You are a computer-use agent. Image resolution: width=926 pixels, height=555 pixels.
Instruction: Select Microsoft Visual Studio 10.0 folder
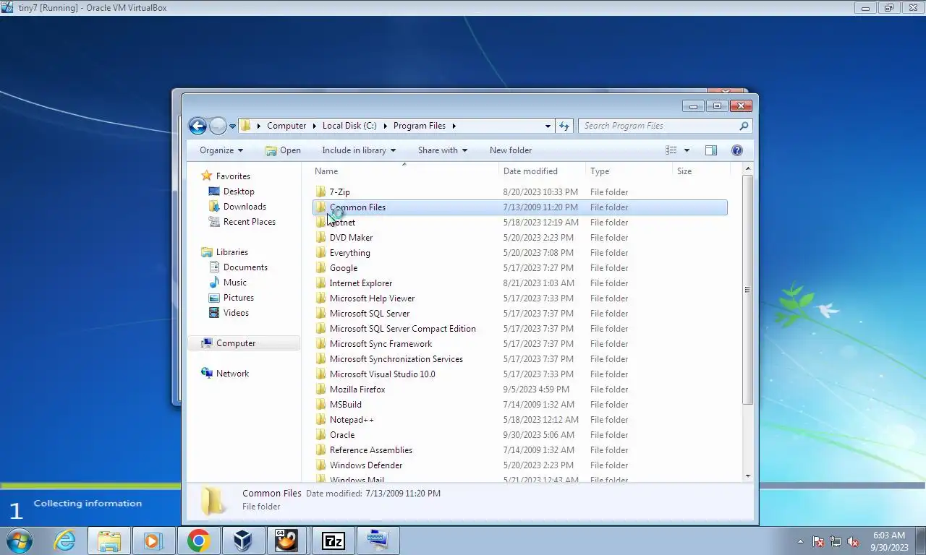coord(382,374)
